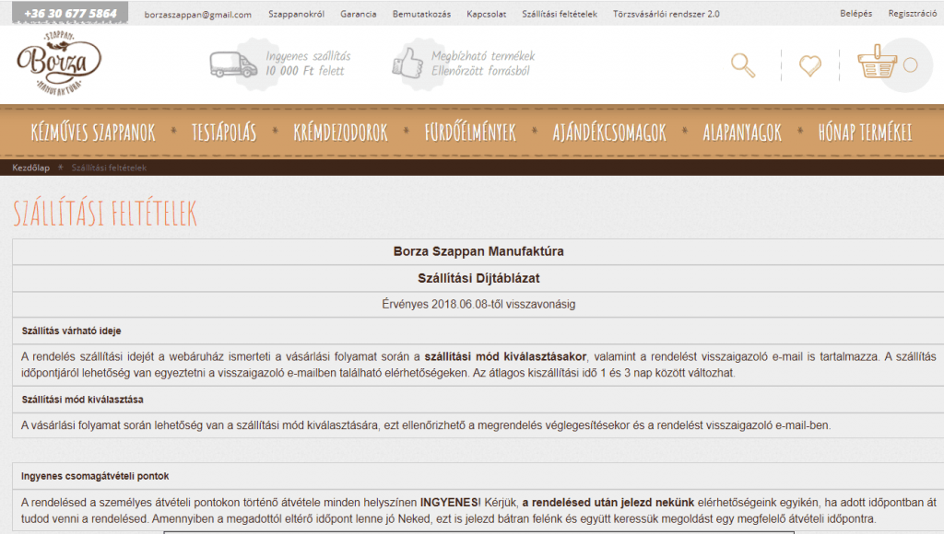Image resolution: width=944 pixels, height=534 pixels.
Task: Click the Regisztráció link
Action: tap(912, 13)
